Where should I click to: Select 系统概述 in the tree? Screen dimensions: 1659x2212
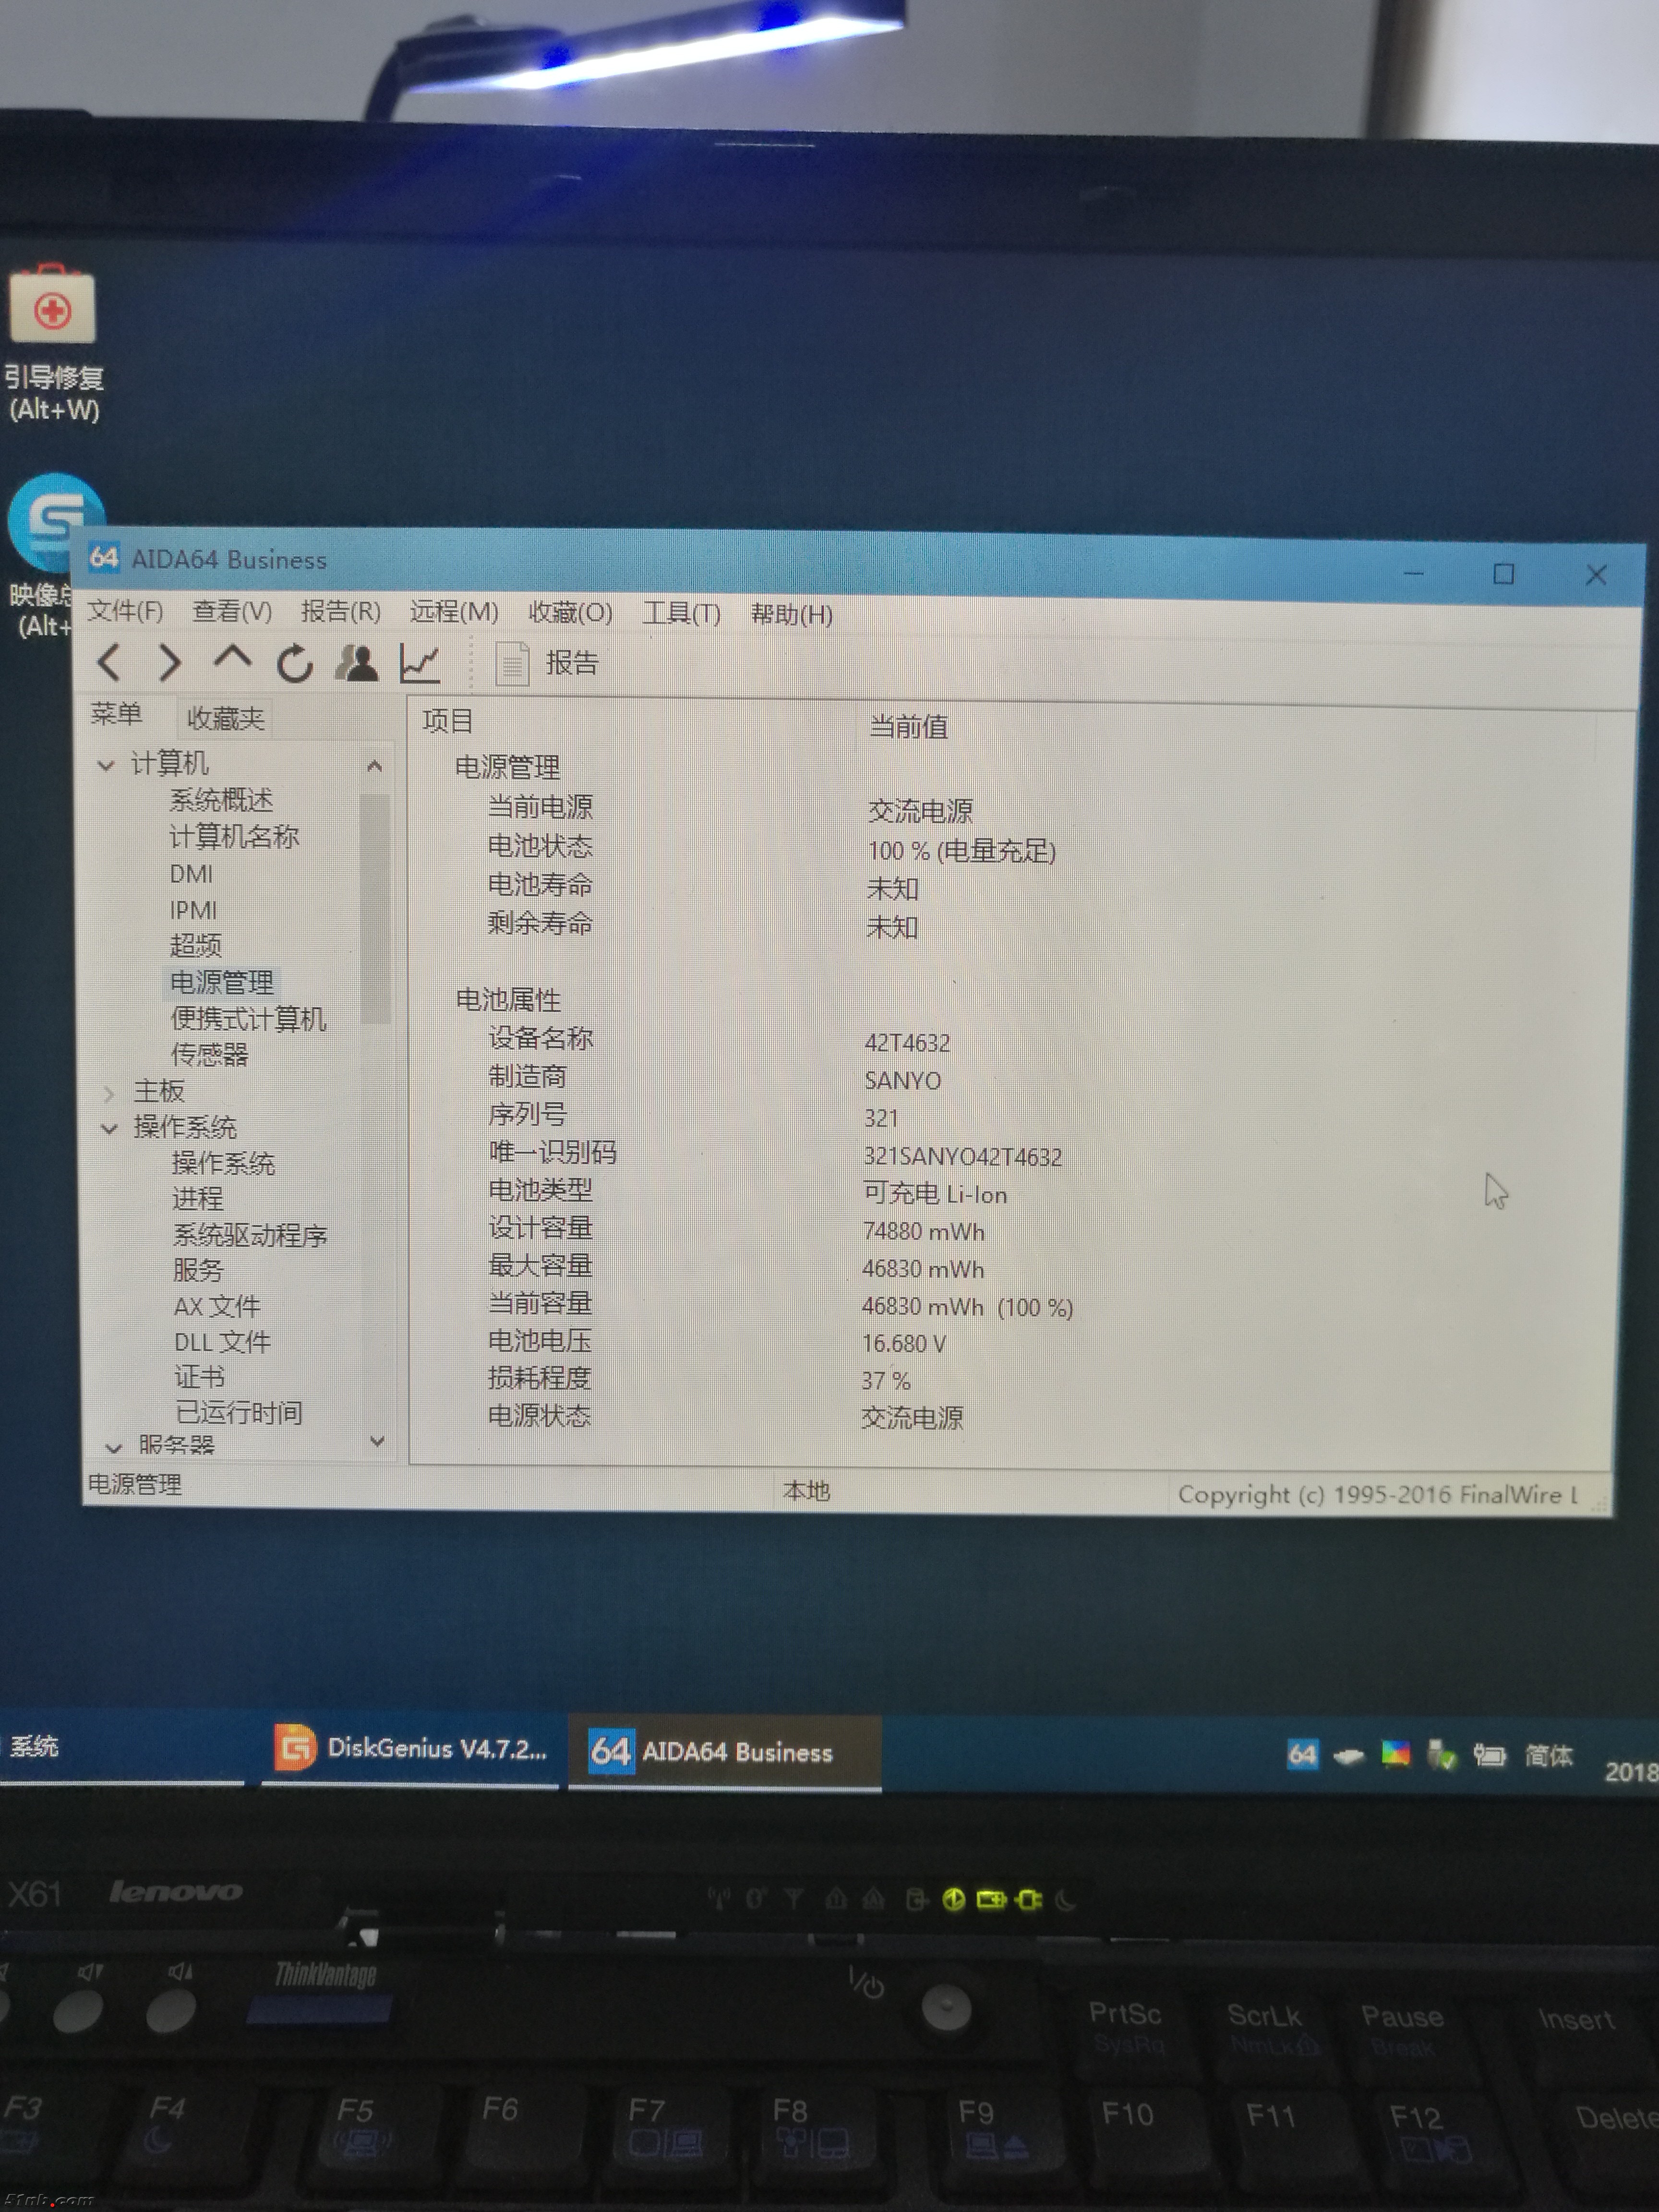coord(221,800)
